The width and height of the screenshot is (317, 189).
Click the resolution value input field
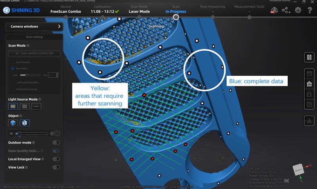point(52,75)
